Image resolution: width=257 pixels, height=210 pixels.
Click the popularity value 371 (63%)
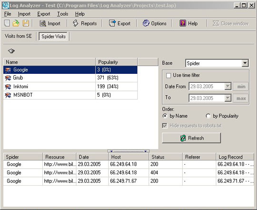pos(108,78)
